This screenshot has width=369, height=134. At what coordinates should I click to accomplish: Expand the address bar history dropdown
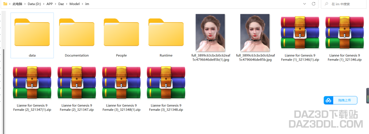point(304,4)
